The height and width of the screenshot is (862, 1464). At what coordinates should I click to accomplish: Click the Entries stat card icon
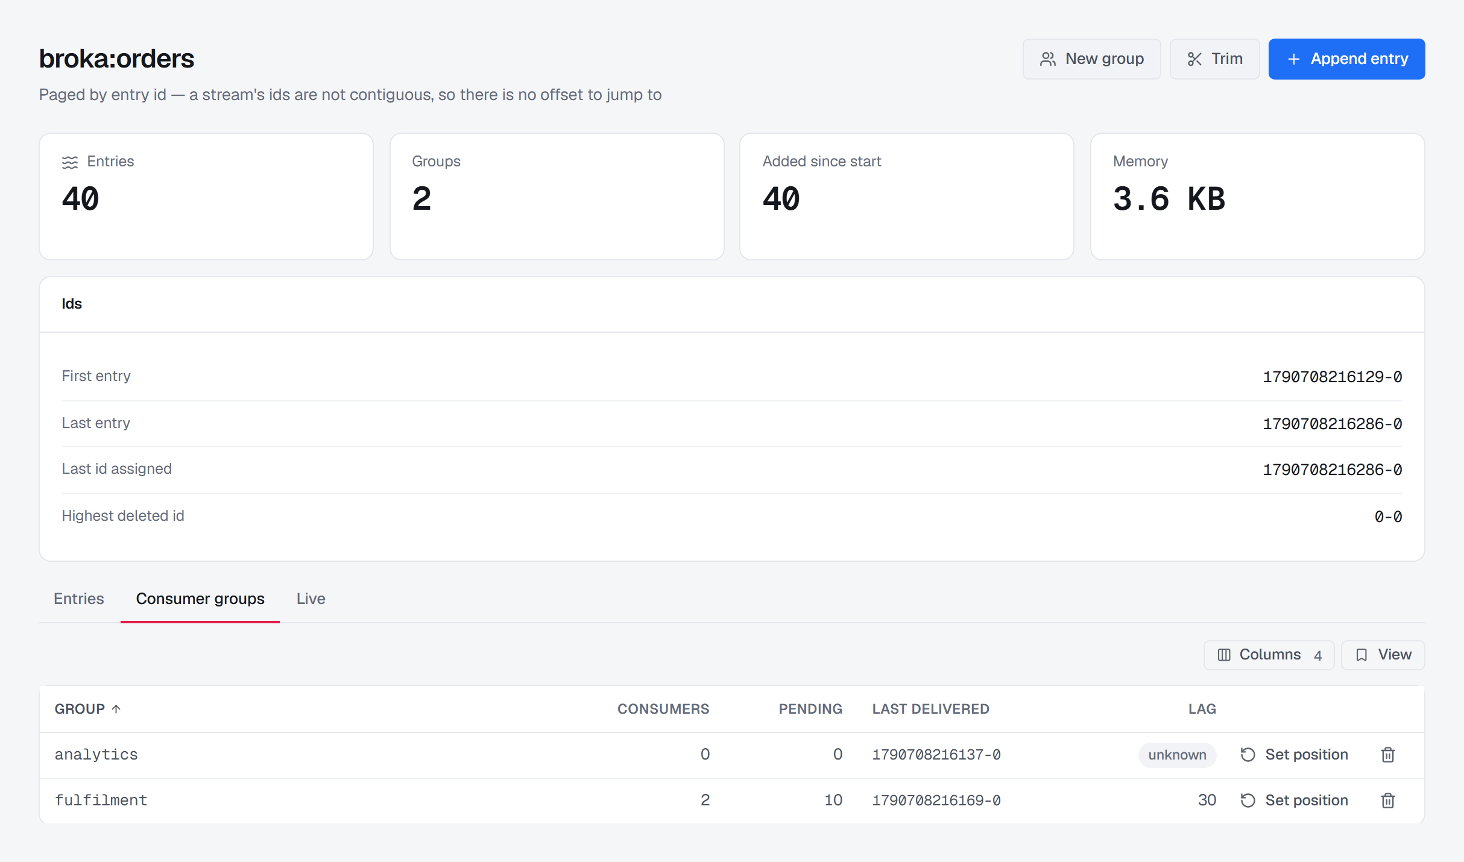(70, 162)
